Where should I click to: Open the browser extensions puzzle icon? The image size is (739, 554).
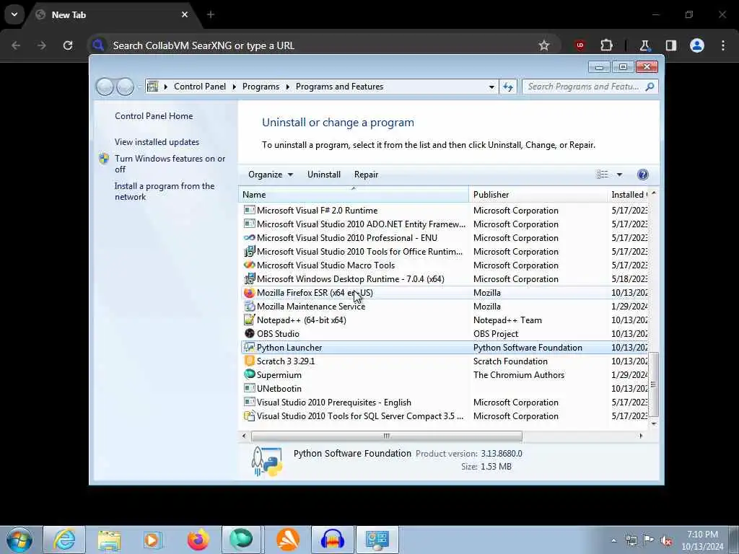click(606, 45)
